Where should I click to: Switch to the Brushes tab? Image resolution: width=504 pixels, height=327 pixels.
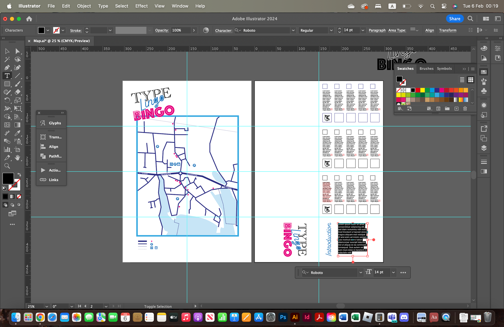pos(426,69)
